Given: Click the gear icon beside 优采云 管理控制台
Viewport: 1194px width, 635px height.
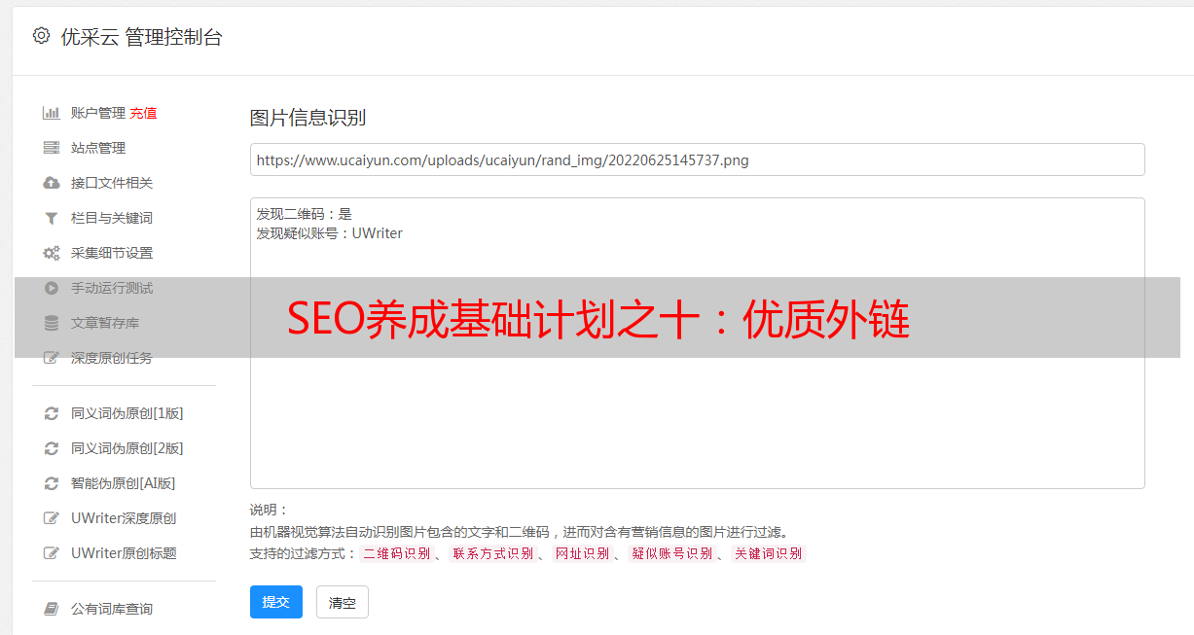Looking at the screenshot, I should [x=41, y=36].
